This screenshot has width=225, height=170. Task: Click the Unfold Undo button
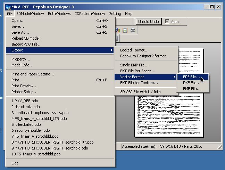149,22
